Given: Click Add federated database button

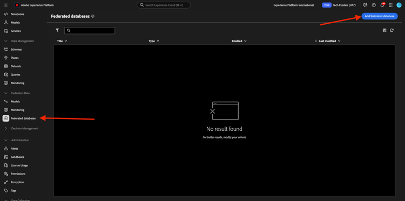Looking at the screenshot, I should pyautogui.click(x=380, y=16).
